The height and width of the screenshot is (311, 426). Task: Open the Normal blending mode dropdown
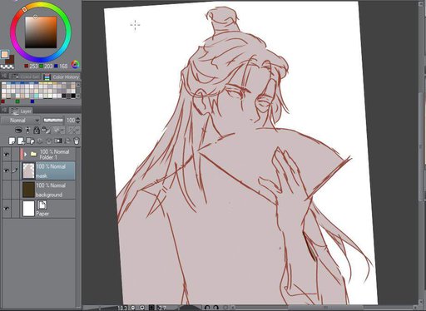point(20,121)
